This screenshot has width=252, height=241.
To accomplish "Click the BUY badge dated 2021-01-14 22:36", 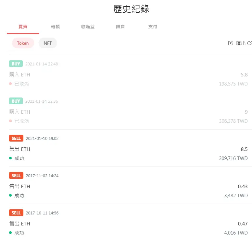I will click(16, 101).
